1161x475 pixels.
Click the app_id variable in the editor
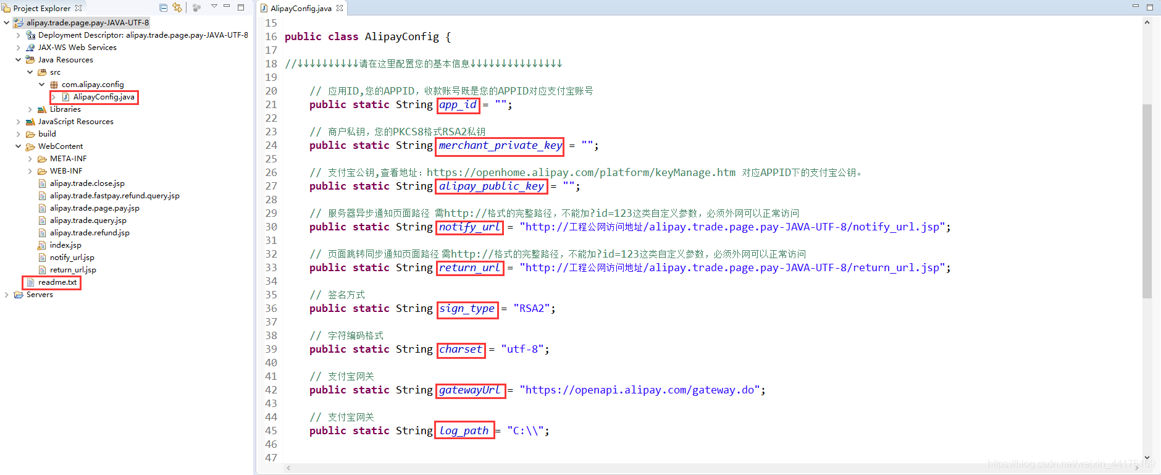click(458, 104)
